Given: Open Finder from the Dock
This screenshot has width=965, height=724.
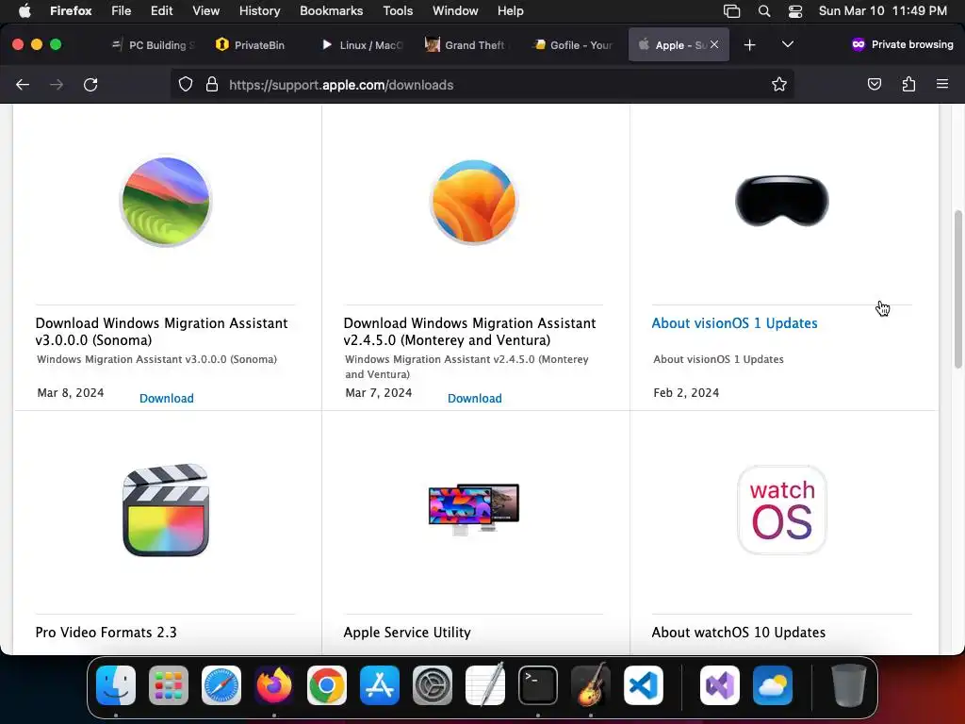Looking at the screenshot, I should [x=116, y=685].
